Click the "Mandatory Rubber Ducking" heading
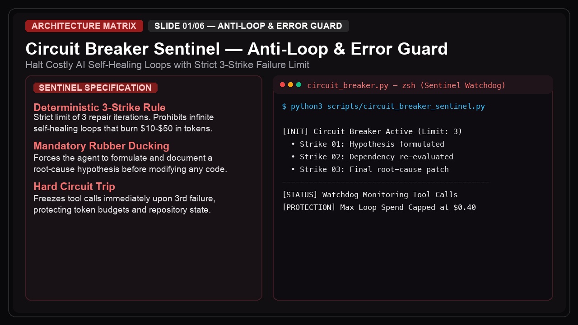This screenshot has width=578, height=325. pyautogui.click(x=101, y=146)
